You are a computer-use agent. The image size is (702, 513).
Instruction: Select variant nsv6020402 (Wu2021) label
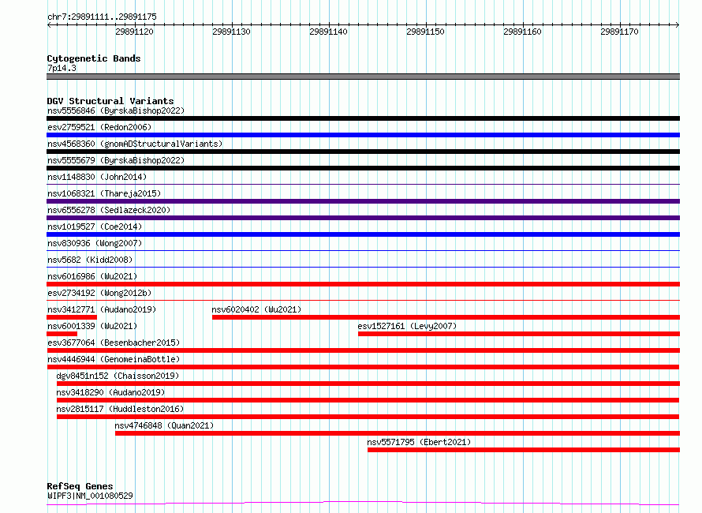(x=256, y=309)
